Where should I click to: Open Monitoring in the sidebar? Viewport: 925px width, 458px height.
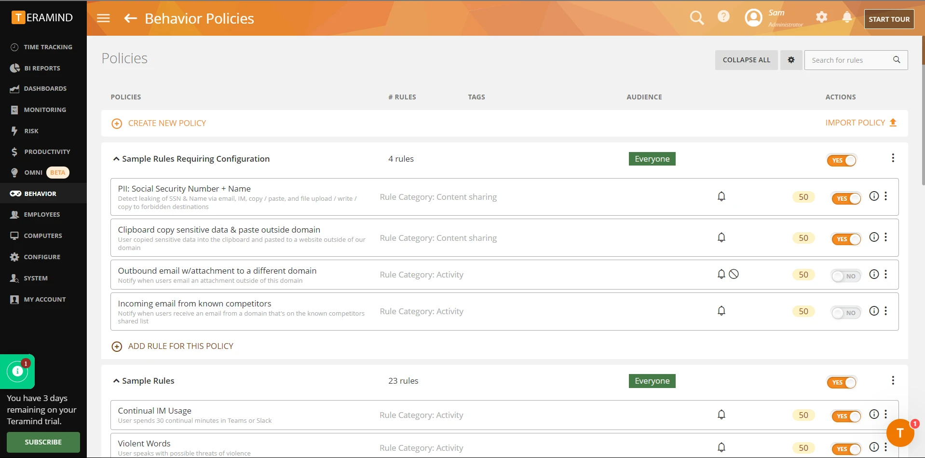coord(45,110)
